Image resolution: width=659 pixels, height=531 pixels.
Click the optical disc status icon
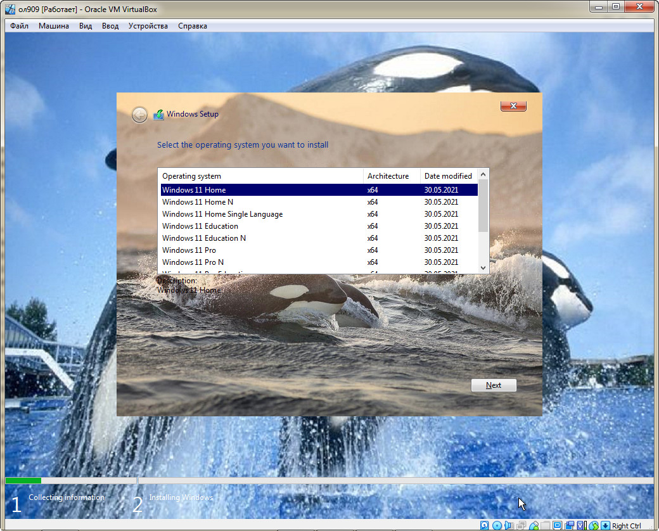click(x=497, y=525)
